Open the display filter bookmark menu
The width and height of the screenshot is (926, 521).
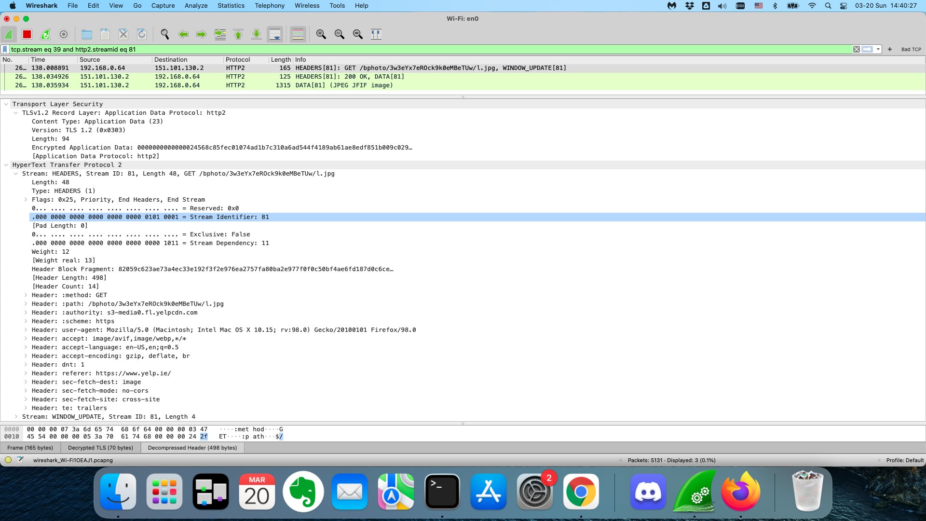5,49
